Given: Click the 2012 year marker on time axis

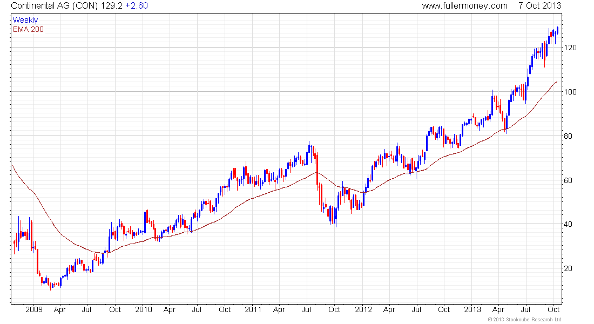Looking at the screenshot, I should [363, 309].
